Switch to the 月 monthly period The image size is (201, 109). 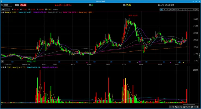tap(168, 10)
